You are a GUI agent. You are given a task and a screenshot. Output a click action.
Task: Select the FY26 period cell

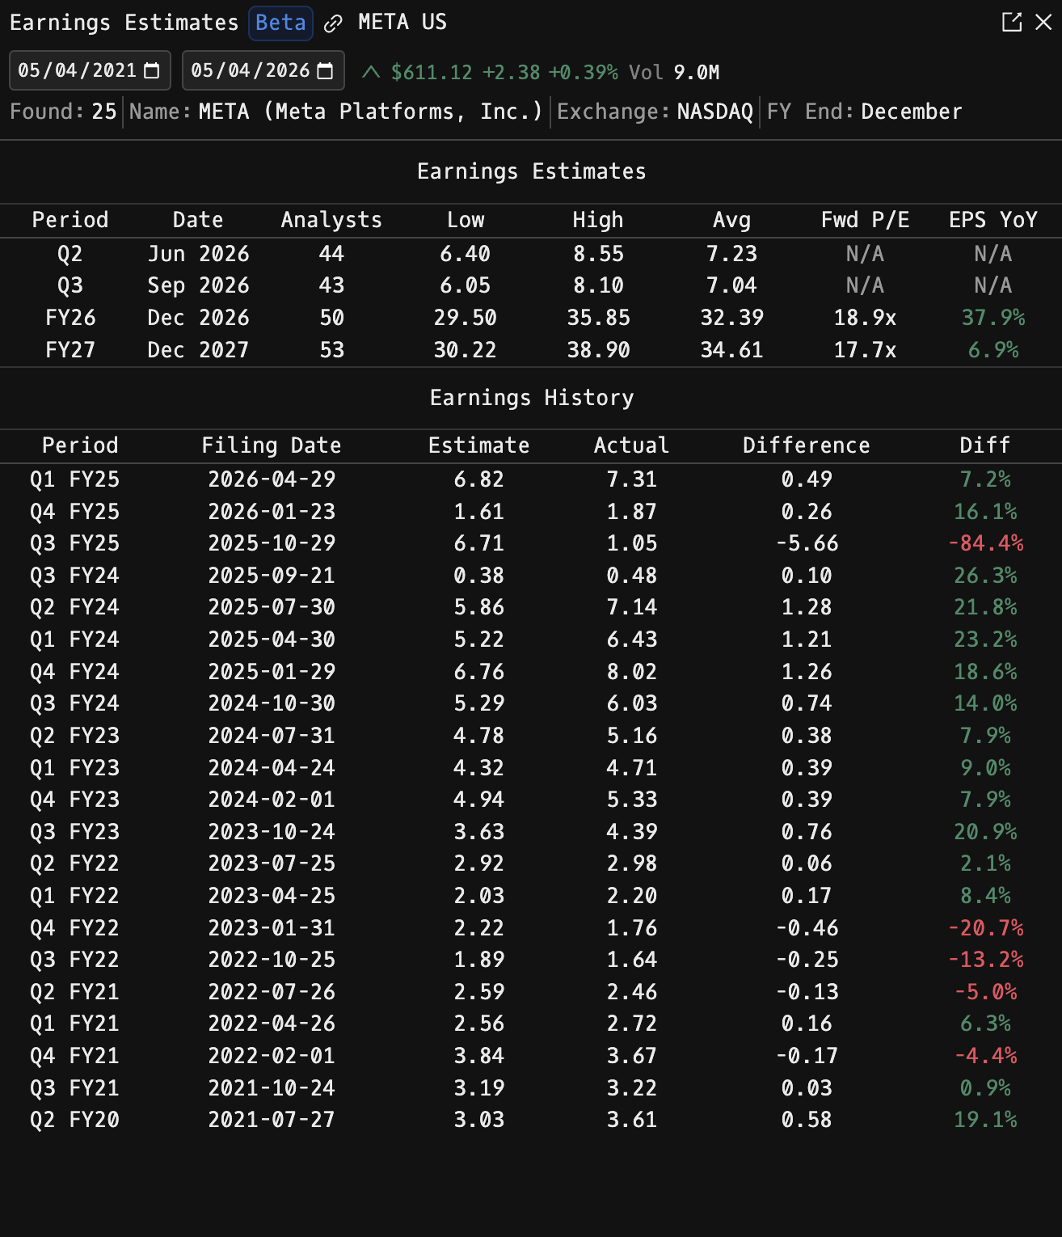[70, 318]
